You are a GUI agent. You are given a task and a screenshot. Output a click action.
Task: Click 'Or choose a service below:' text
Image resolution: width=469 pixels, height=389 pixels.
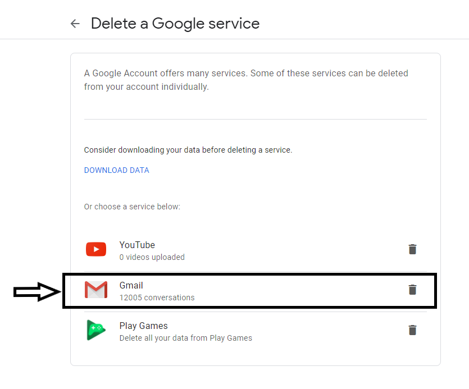(132, 207)
